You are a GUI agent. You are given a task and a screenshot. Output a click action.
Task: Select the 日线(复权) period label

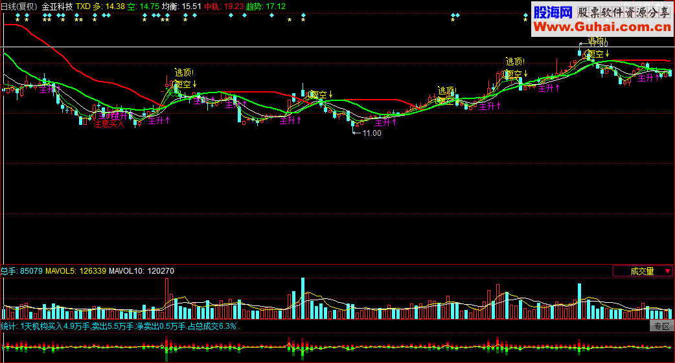coord(19,6)
